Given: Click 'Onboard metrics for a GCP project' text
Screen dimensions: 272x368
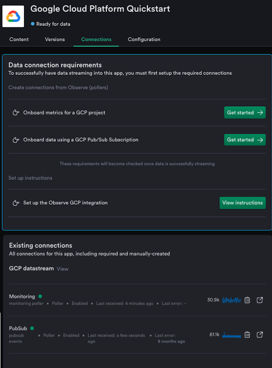Looking at the screenshot, I should [64, 113].
